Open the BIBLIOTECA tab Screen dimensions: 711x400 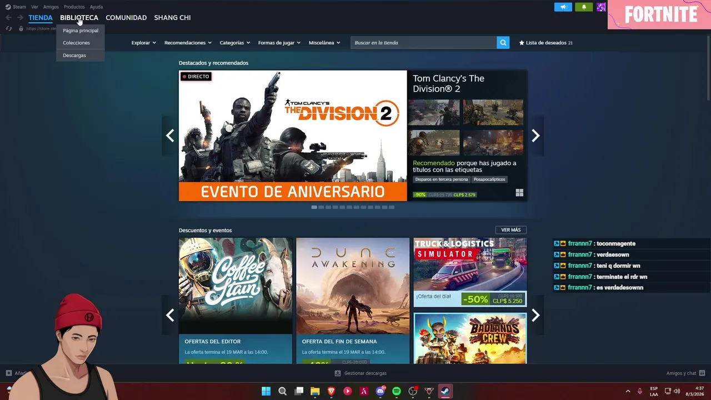(x=79, y=18)
